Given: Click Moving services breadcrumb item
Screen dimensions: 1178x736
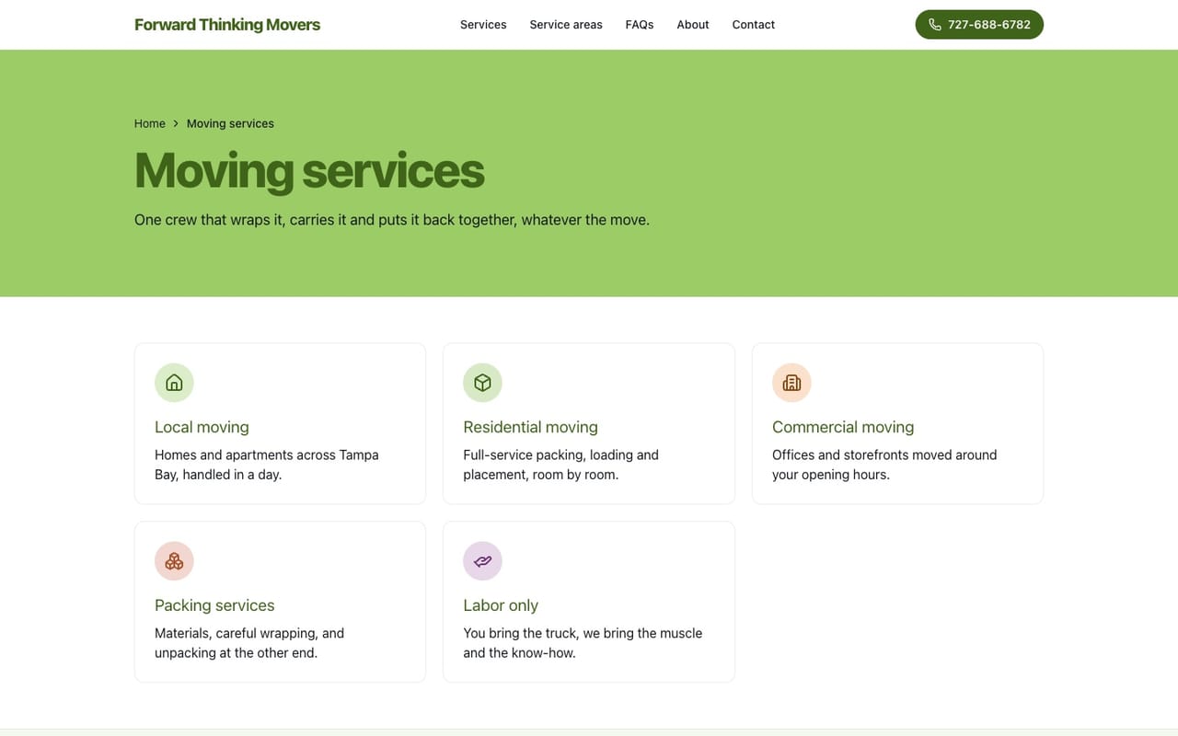Looking at the screenshot, I should (230, 123).
